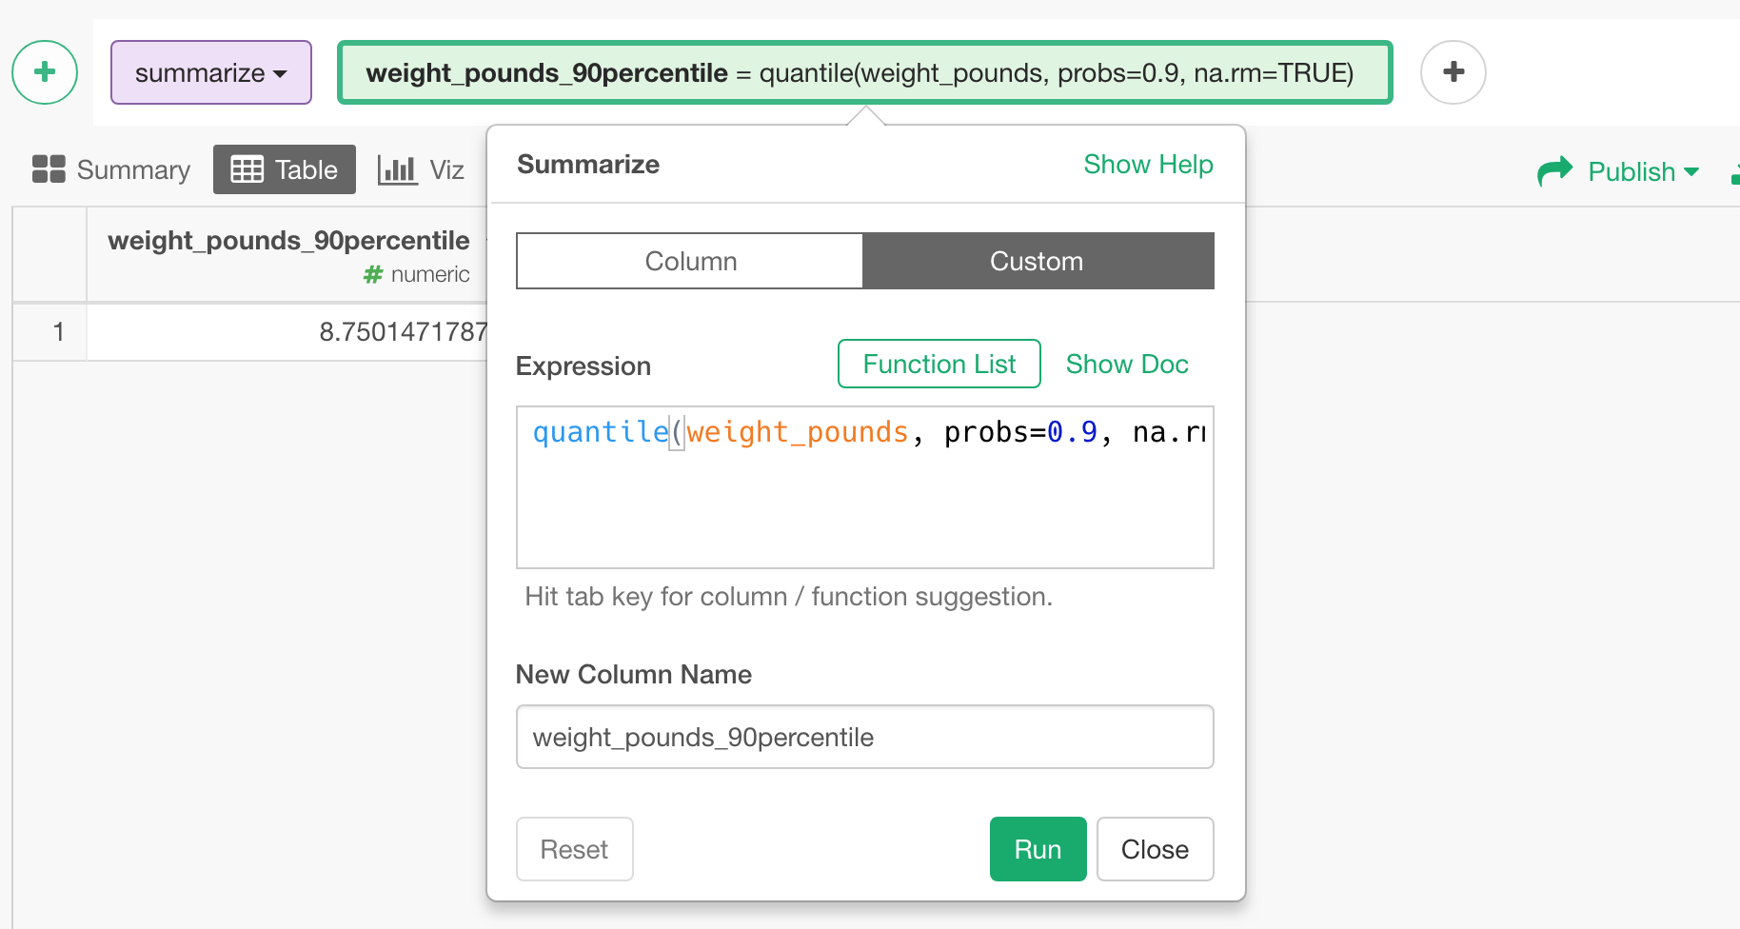Screen dimensions: 1740x929
Task: Open the Viz tab
Action: tap(445, 170)
